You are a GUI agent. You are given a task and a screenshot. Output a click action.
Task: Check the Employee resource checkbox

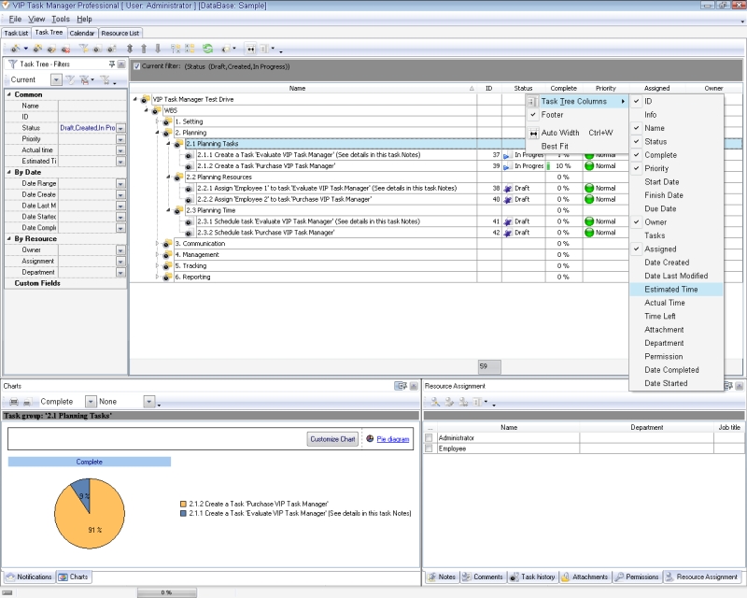(429, 448)
